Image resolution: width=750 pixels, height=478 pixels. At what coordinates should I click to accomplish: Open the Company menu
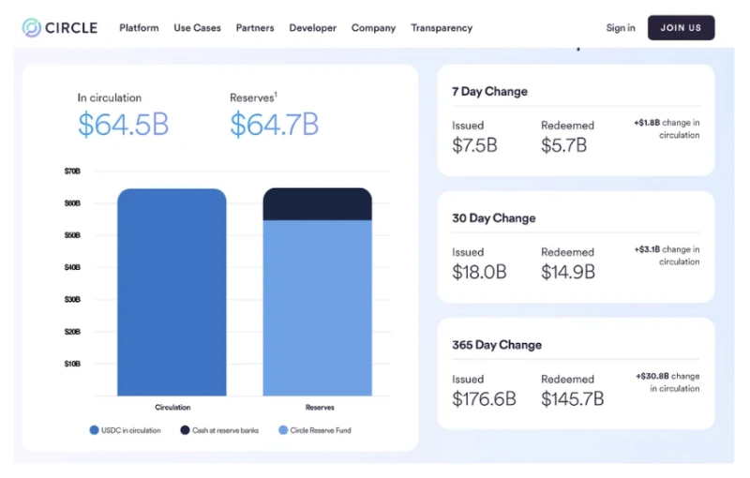[x=373, y=28]
